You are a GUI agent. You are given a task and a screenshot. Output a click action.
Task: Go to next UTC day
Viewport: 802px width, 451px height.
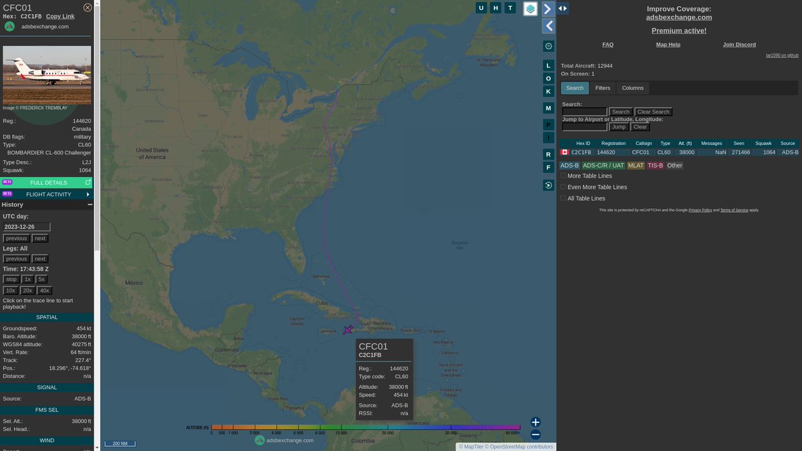(40, 239)
